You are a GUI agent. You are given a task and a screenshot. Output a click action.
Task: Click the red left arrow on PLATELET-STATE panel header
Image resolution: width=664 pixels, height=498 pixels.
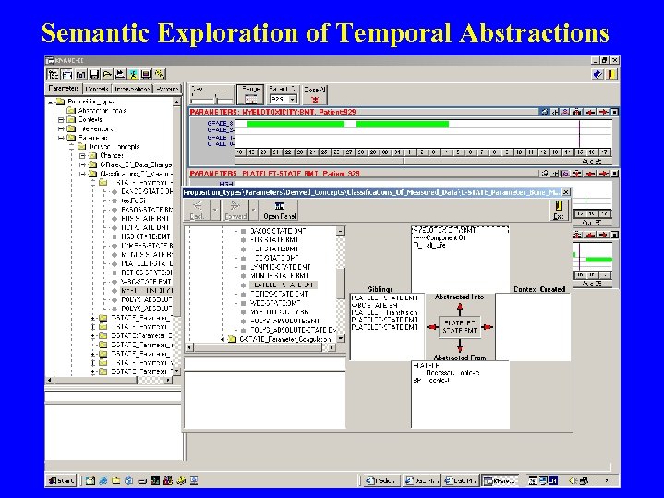tap(590, 174)
